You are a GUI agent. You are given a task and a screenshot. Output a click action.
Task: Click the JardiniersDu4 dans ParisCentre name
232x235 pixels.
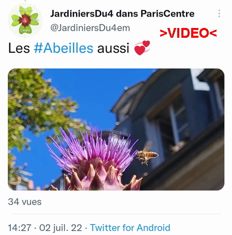pyautogui.click(x=122, y=13)
